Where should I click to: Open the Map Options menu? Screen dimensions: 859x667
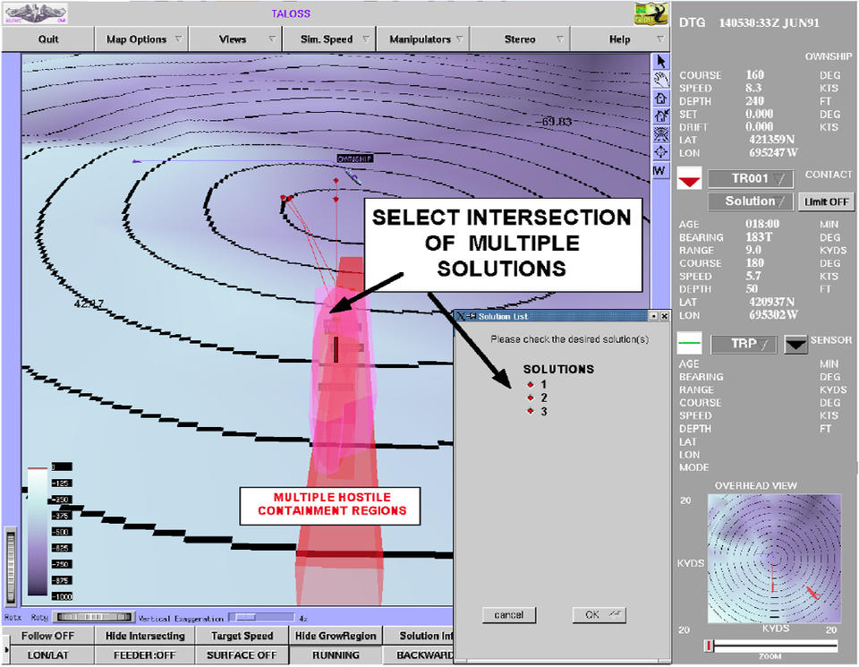tap(142, 39)
